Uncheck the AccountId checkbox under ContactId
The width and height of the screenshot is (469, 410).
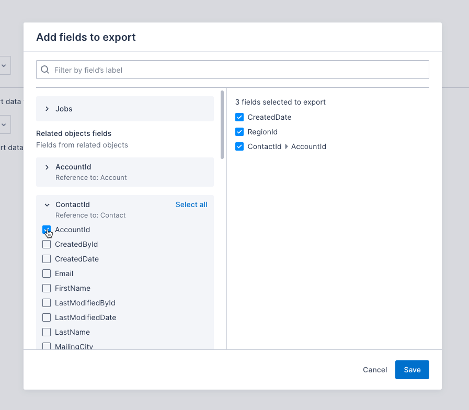tap(47, 230)
